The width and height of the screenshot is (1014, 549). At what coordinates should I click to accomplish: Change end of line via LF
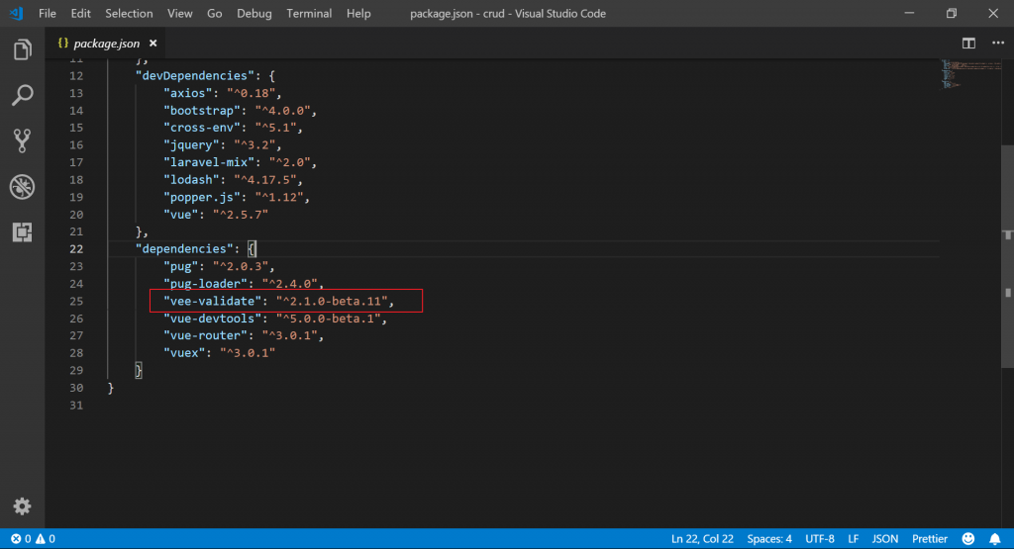(x=853, y=539)
